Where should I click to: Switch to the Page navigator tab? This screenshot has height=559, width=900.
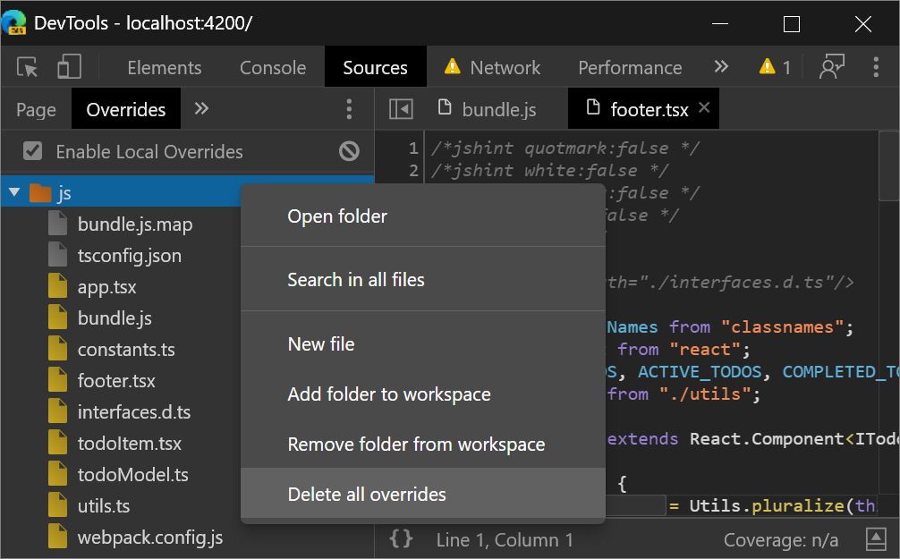click(36, 109)
